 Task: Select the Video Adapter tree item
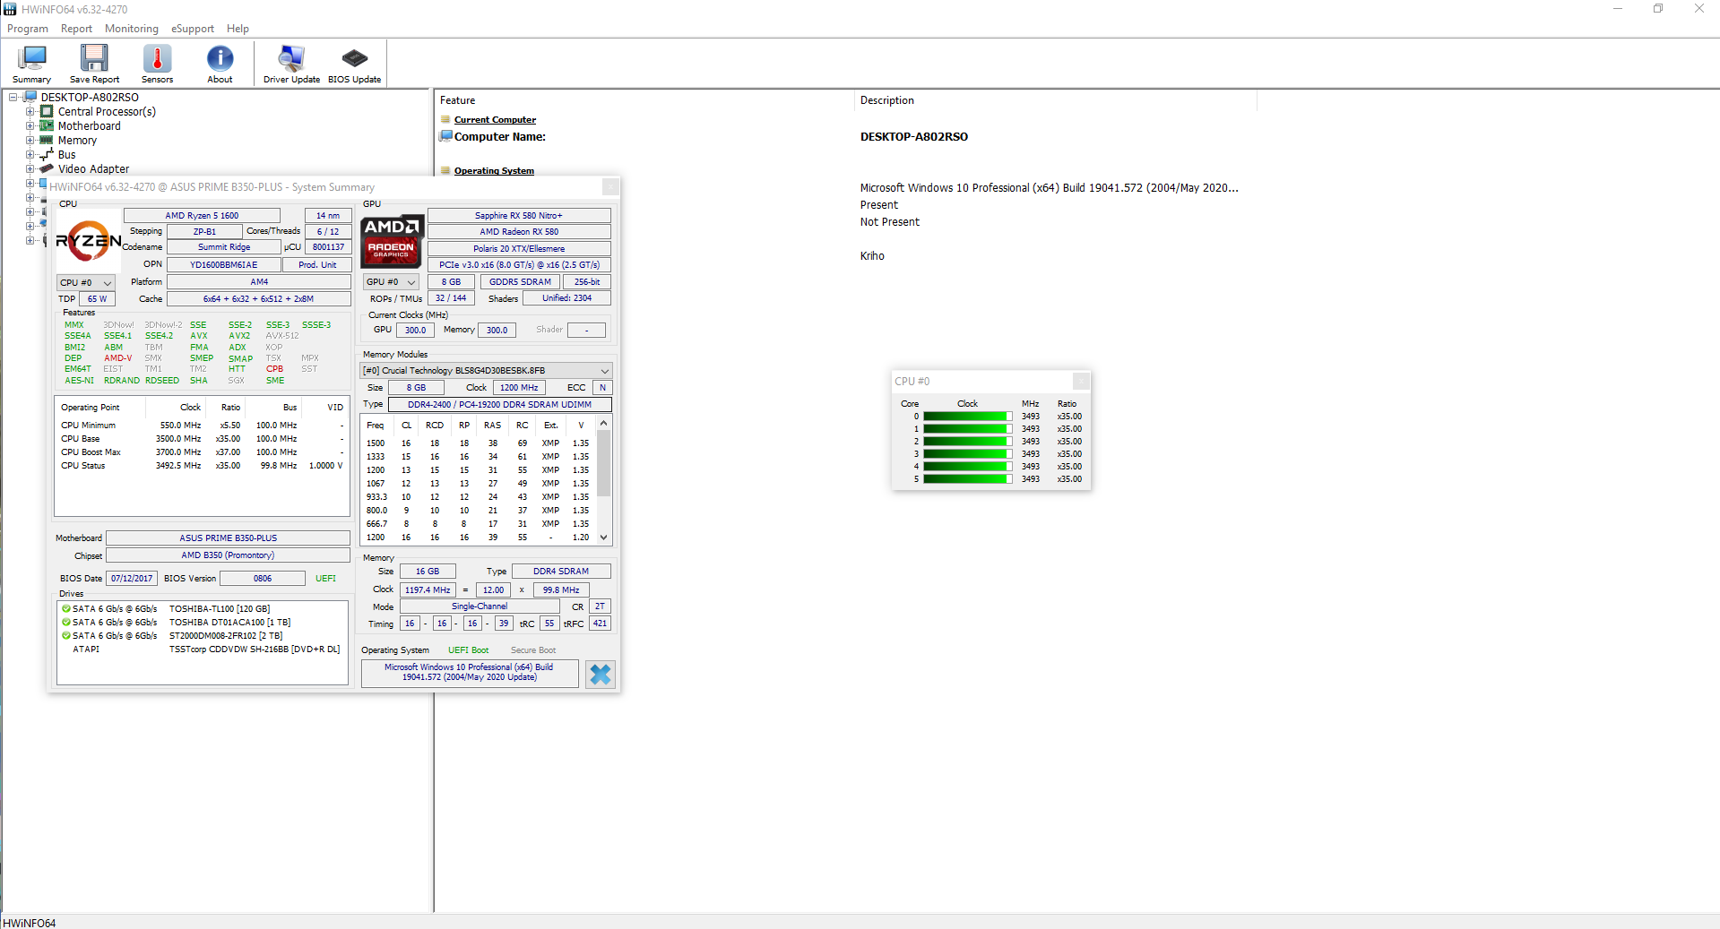[x=93, y=169]
